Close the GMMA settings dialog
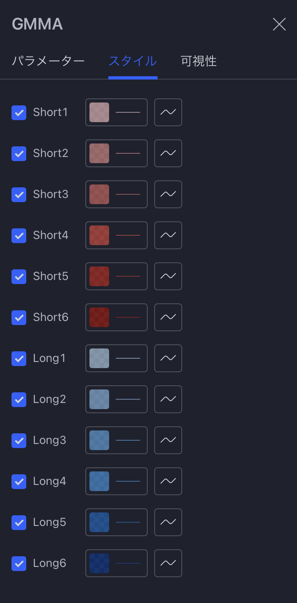This screenshot has height=603, width=297. pyautogui.click(x=279, y=24)
